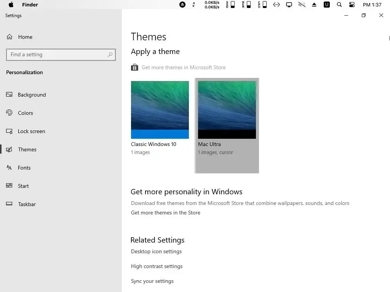Viewport: 390px width, 292px height.
Task: Minimize the Settings window
Action: click(346, 15)
